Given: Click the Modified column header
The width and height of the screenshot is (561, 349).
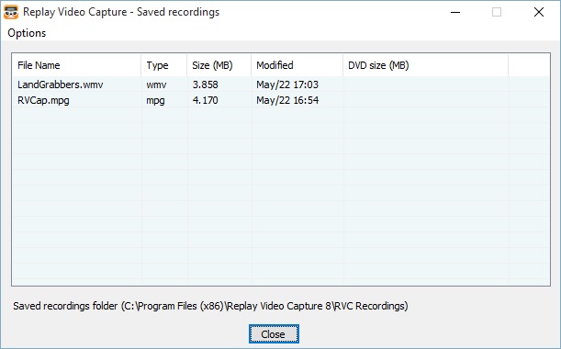Looking at the screenshot, I should coord(297,65).
